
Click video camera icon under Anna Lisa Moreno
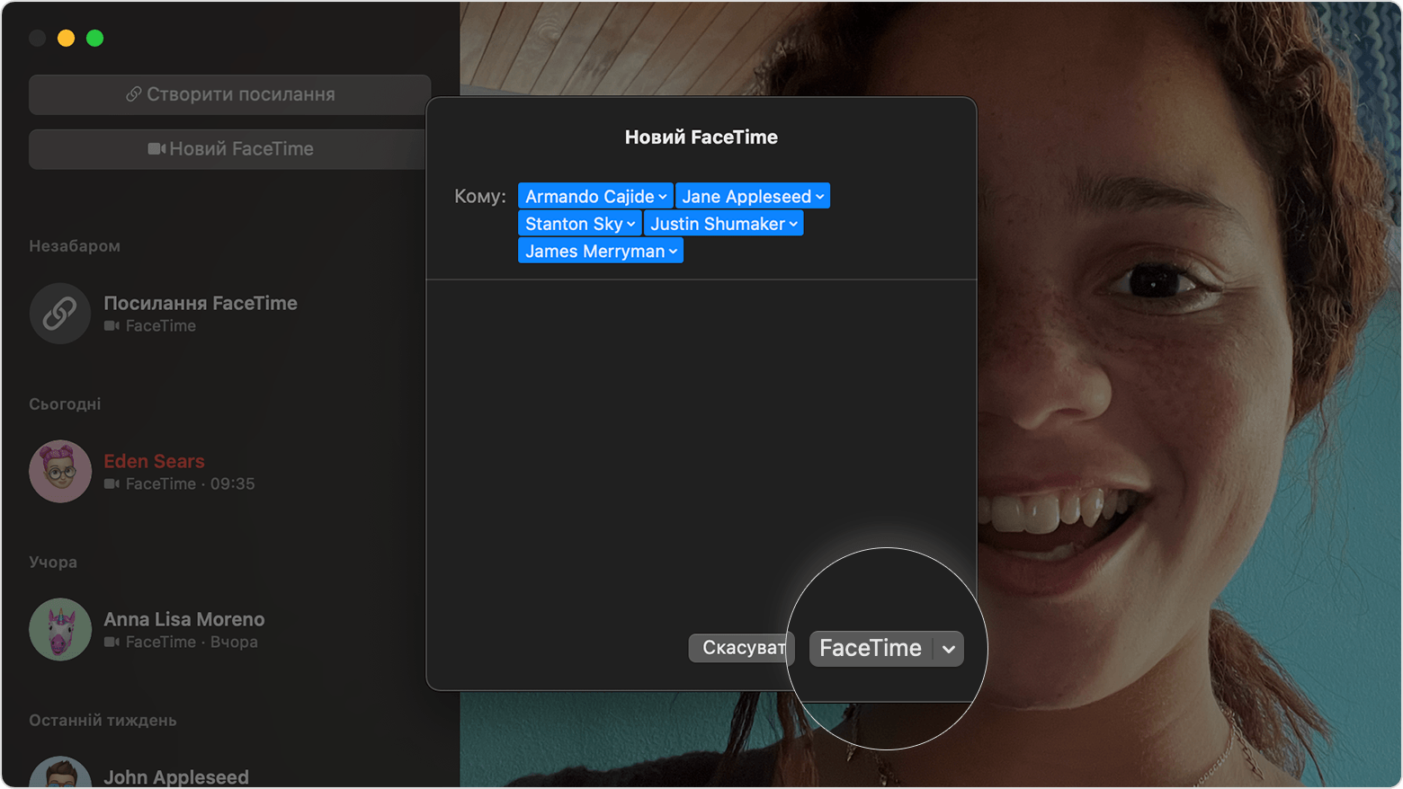coord(112,643)
